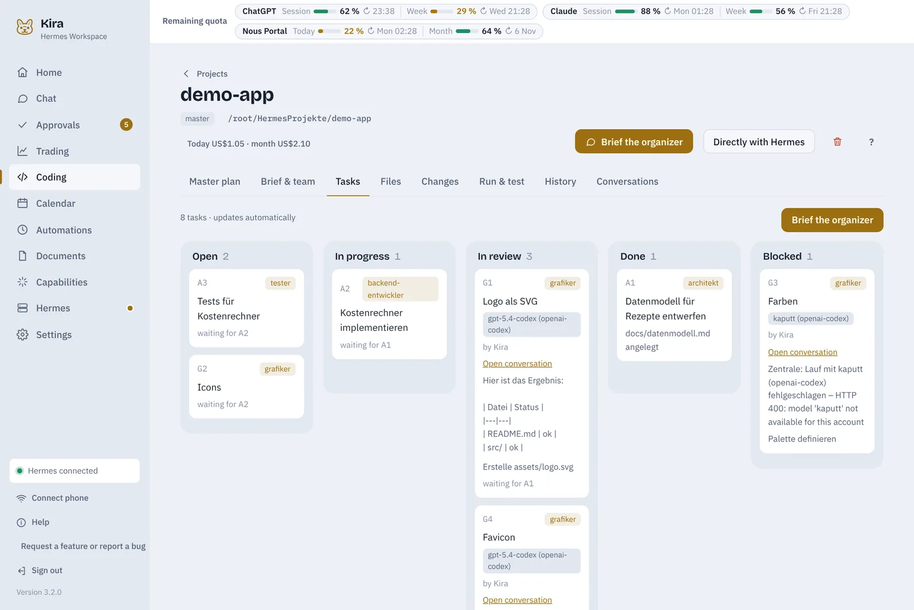Open the Run & test tab
914x610 pixels.
[x=502, y=181]
